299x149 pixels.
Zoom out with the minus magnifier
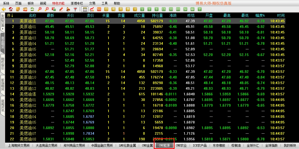click(47, 9)
